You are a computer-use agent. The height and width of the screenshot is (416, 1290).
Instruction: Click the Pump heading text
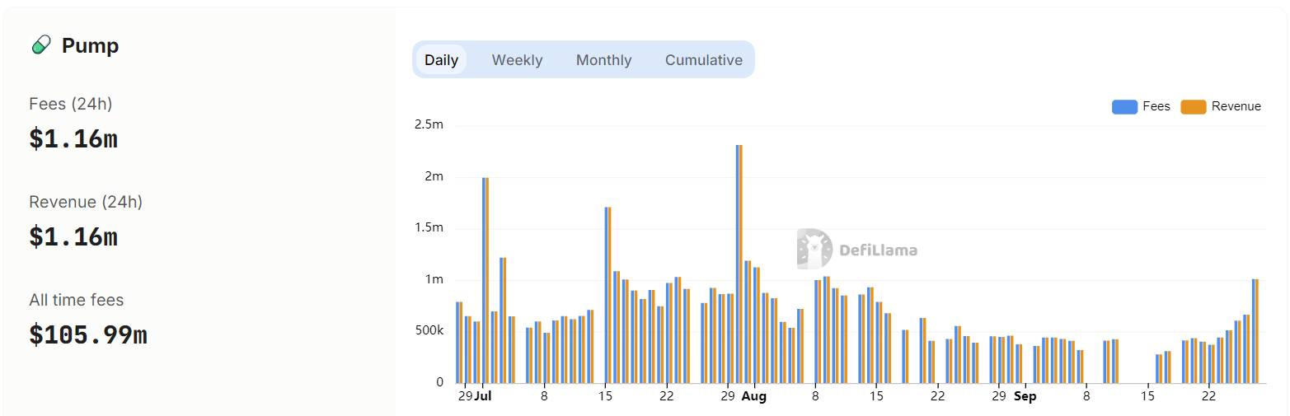point(90,45)
